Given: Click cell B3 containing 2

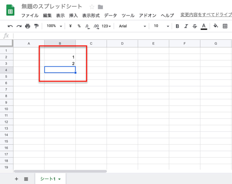Looking at the screenshot, I should pyautogui.click(x=60, y=63).
